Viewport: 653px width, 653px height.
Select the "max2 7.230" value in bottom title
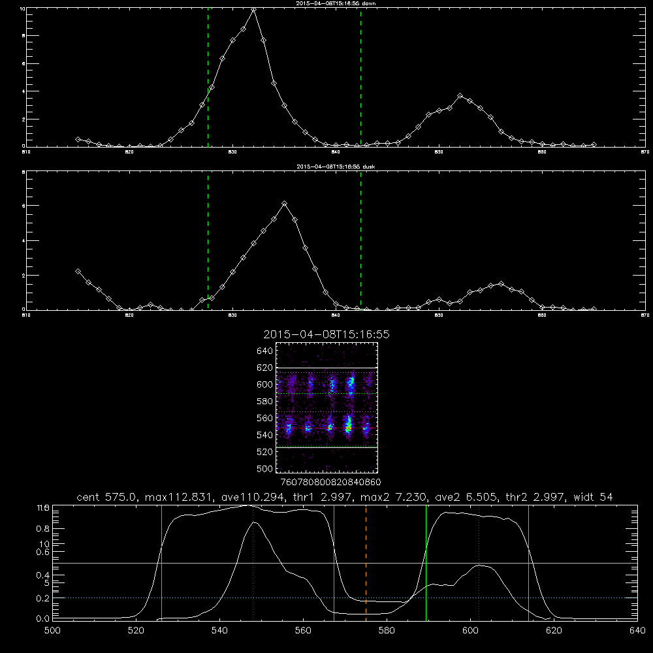(x=394, y=497)
